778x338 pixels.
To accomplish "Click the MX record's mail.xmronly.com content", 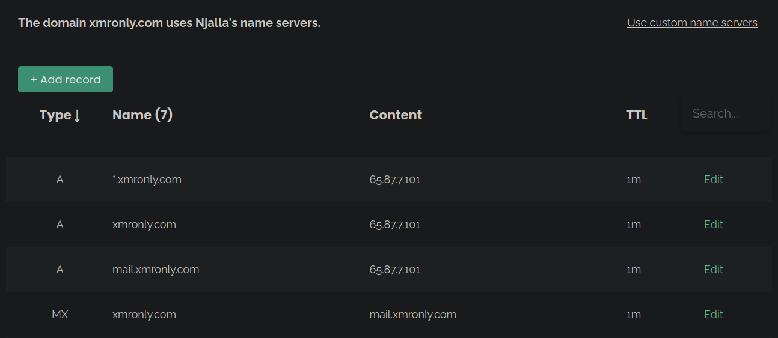I will (x=412, y=315).
